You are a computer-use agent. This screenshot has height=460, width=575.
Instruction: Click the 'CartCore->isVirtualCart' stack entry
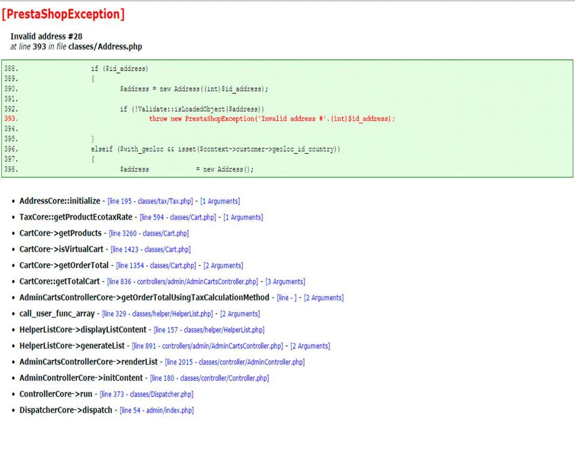[x=61, y=250]
